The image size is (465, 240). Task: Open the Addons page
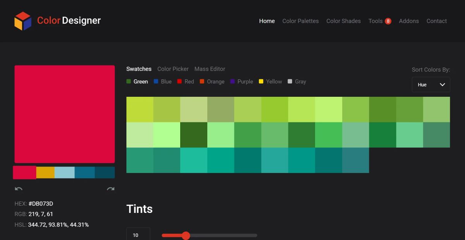tap(409, 21)
